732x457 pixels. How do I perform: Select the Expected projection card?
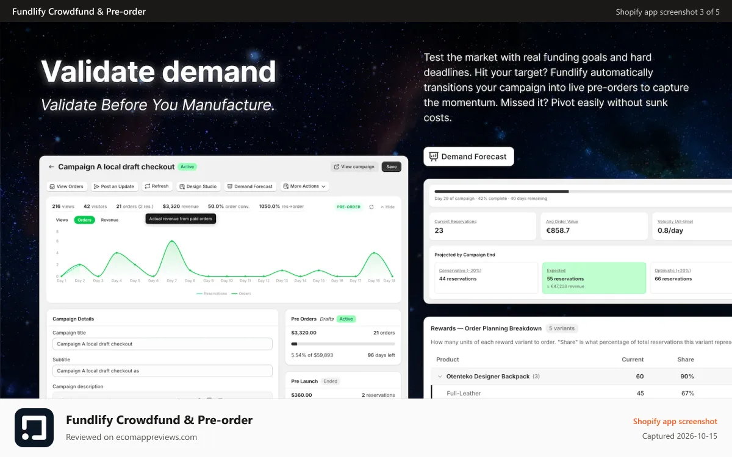[x=594, y=278]
